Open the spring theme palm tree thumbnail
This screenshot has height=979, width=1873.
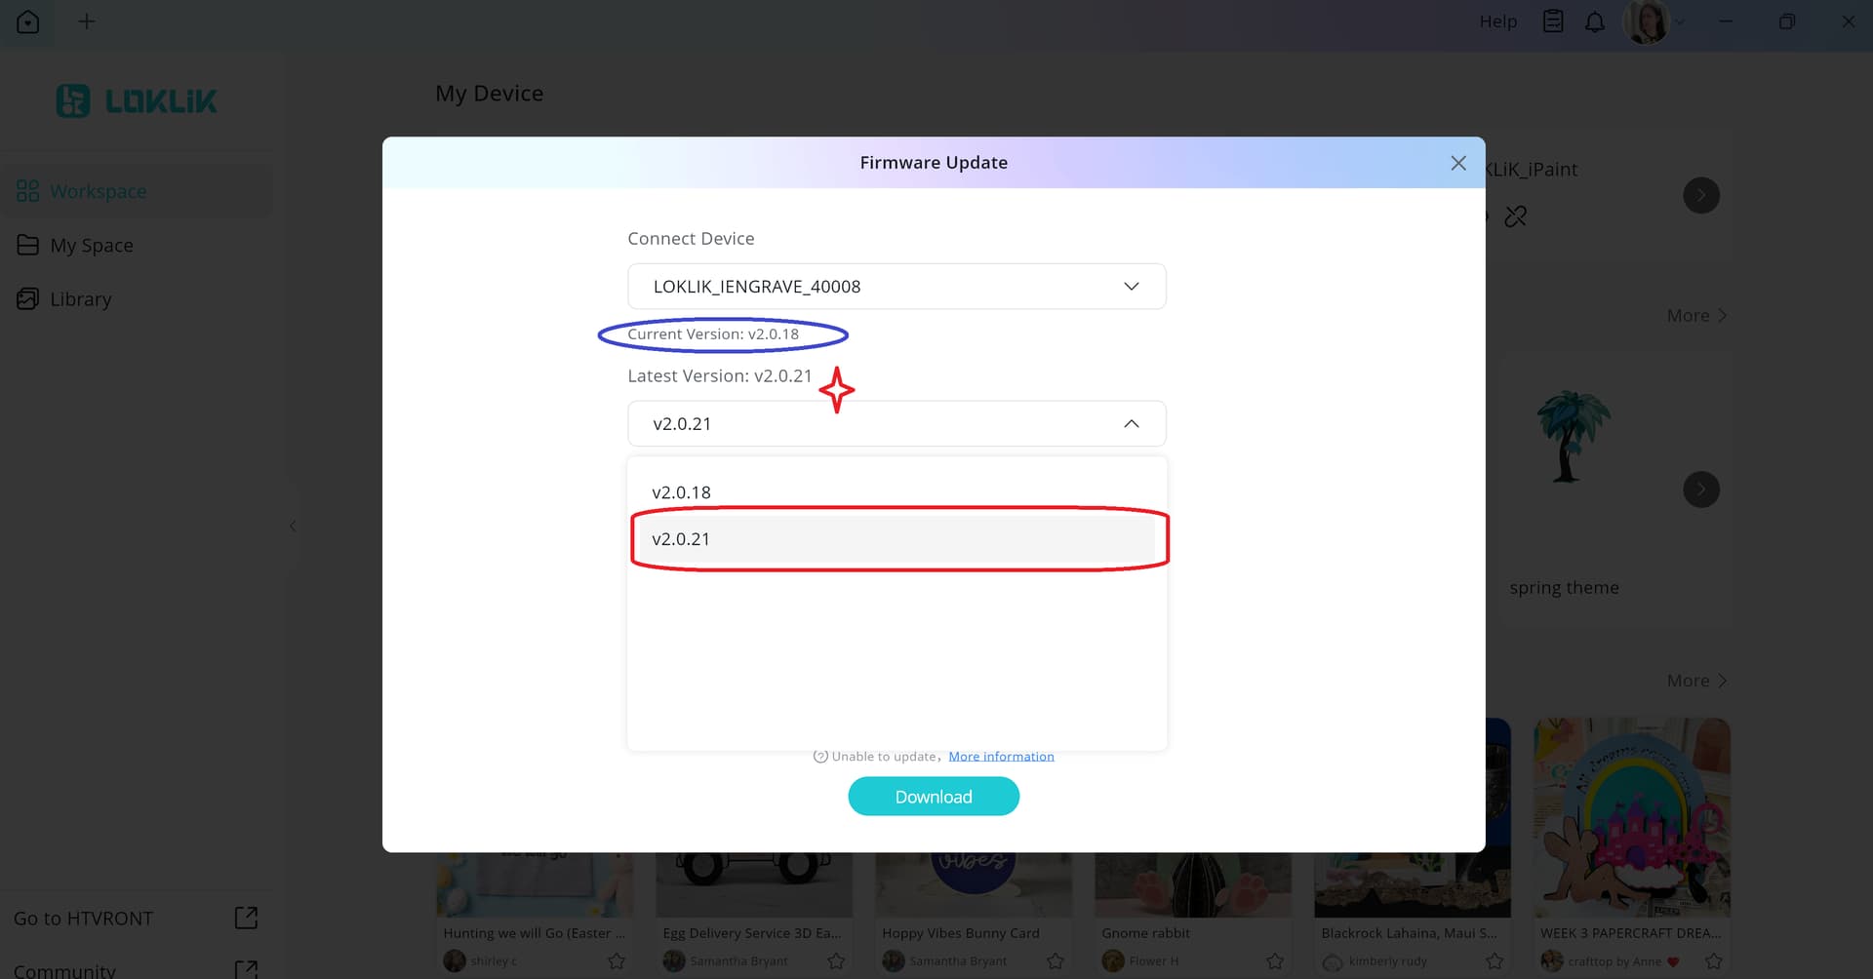tap(1571, 437)
